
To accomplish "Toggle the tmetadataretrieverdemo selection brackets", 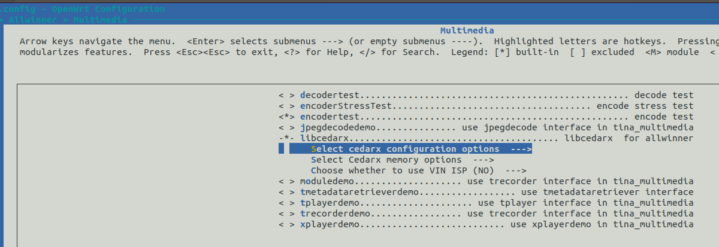I will [x=286, y=192].
